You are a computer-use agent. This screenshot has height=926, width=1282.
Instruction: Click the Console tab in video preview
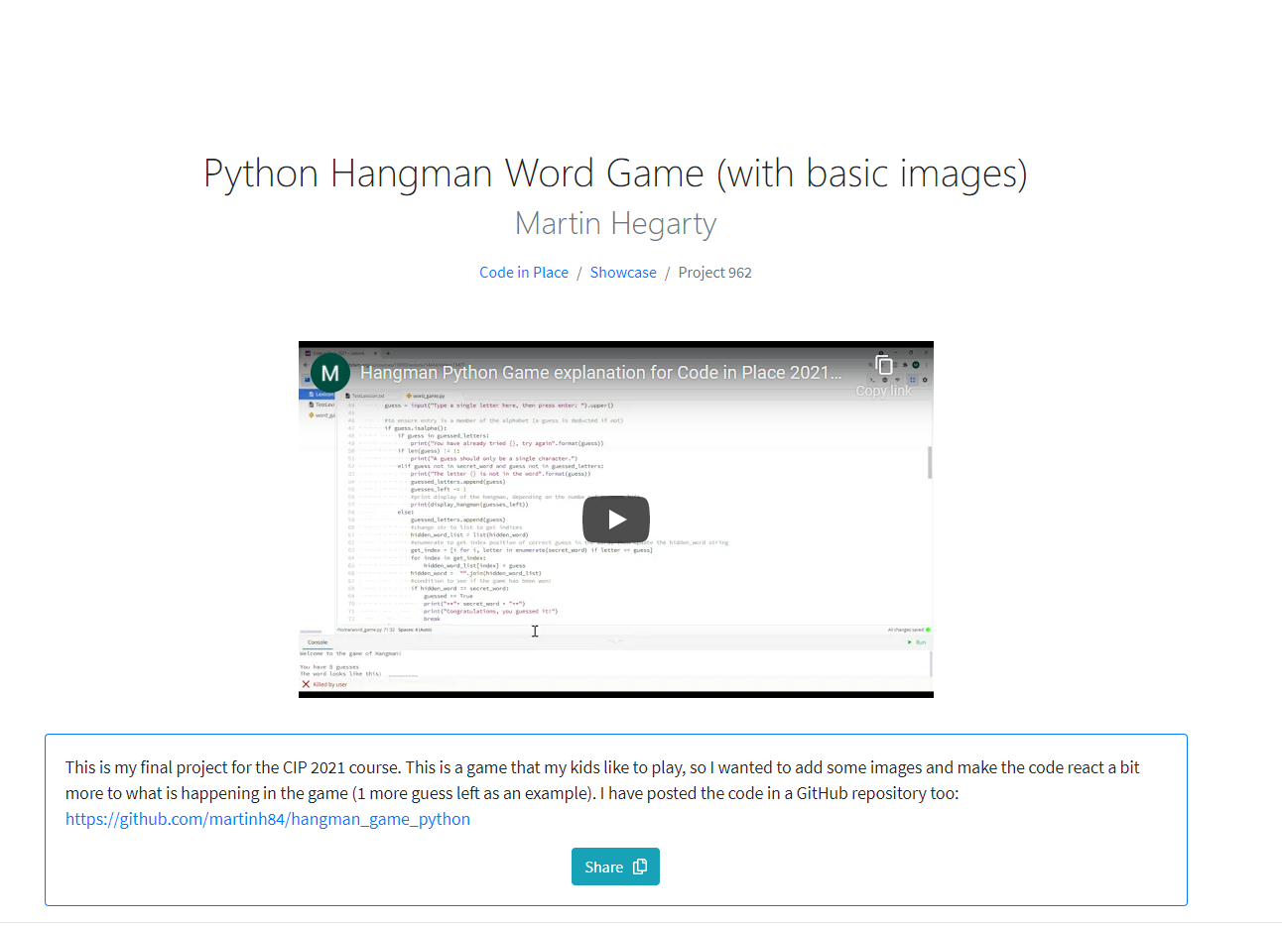pos(318,642)
